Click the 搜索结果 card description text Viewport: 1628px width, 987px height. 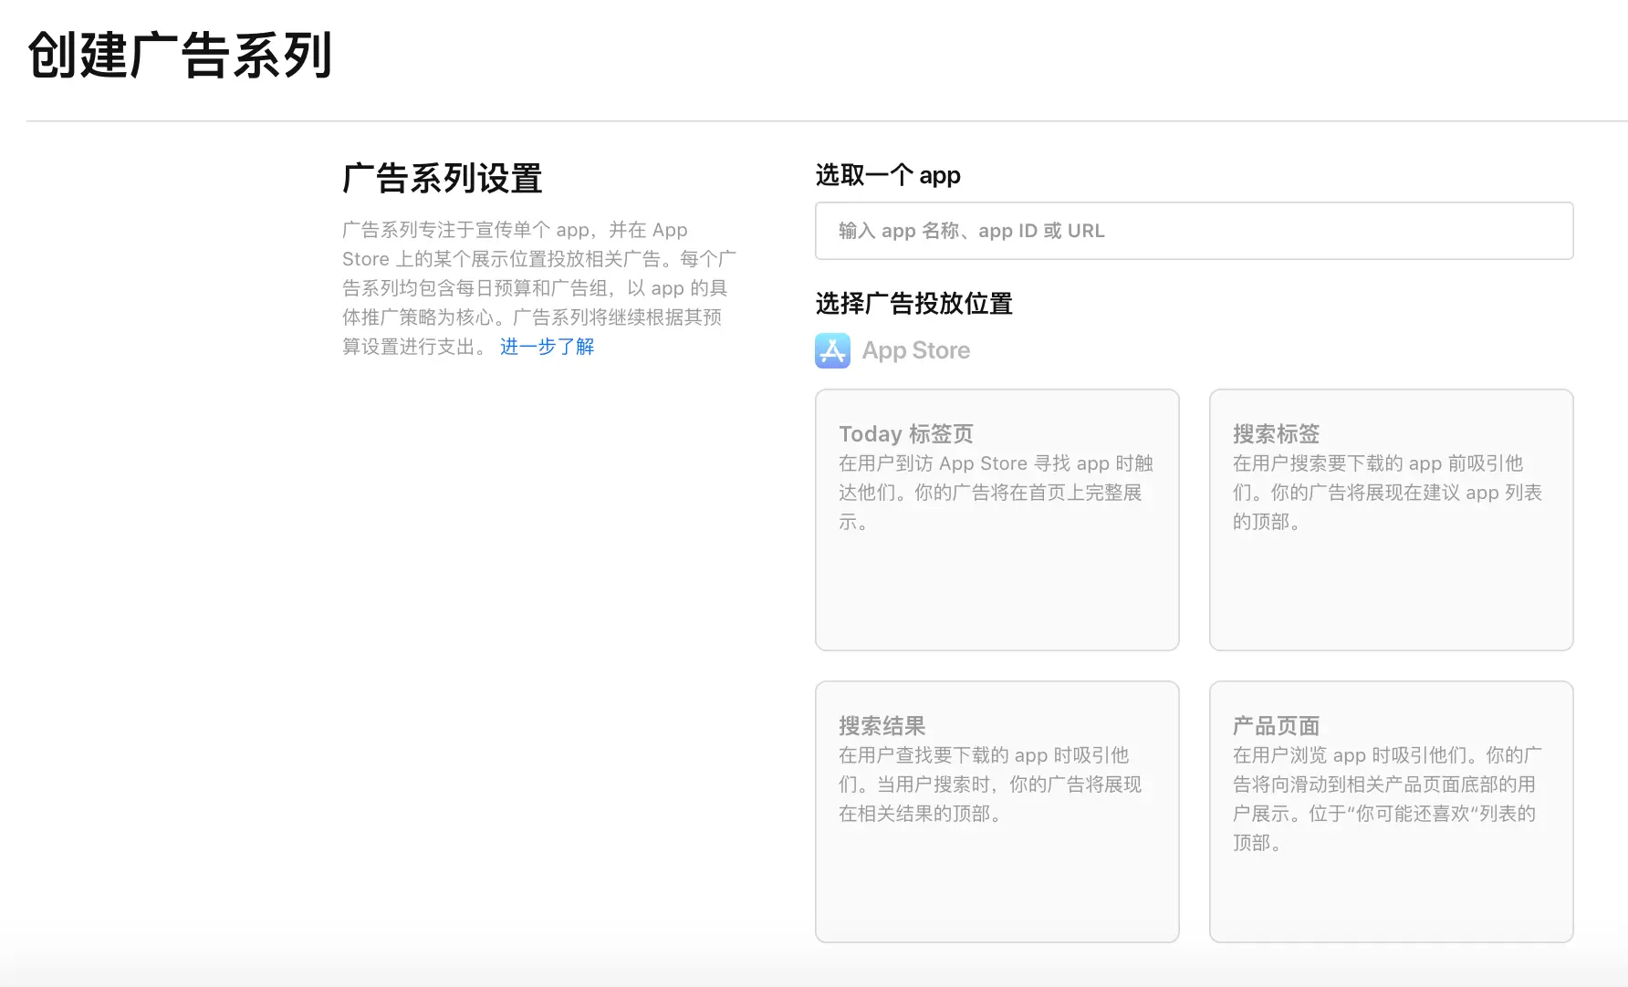[x=989, y=784]
